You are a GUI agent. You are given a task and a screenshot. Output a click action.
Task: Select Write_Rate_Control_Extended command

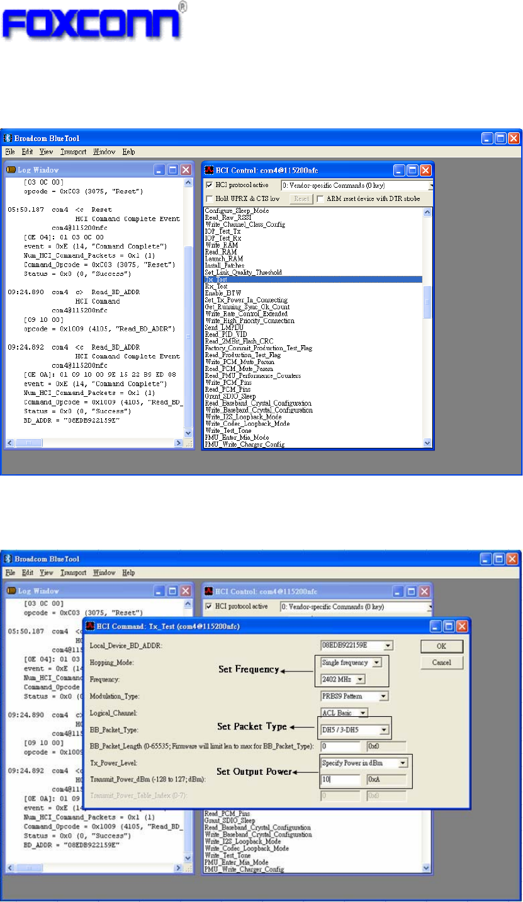pos(246,314)
